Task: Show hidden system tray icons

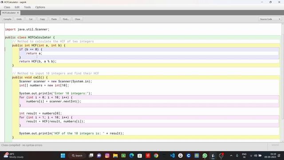Action: [x=231, y=156]
